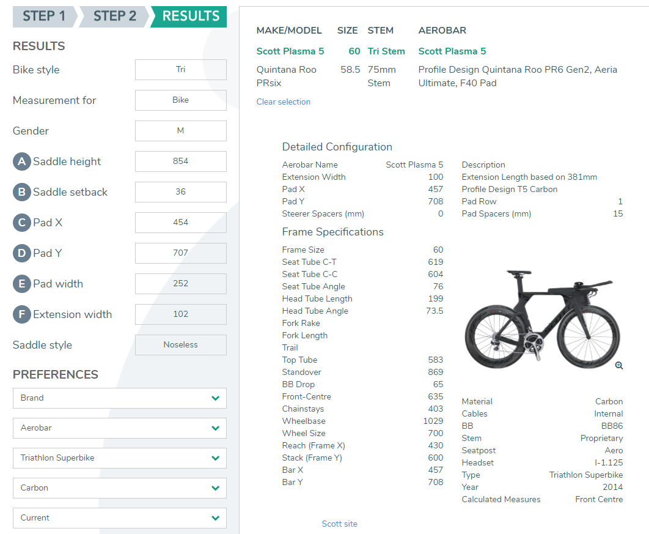Click the Scott Plasma 5 aerobar link
649x534 pixels.
pyautogui.click(x=452, y=51)
